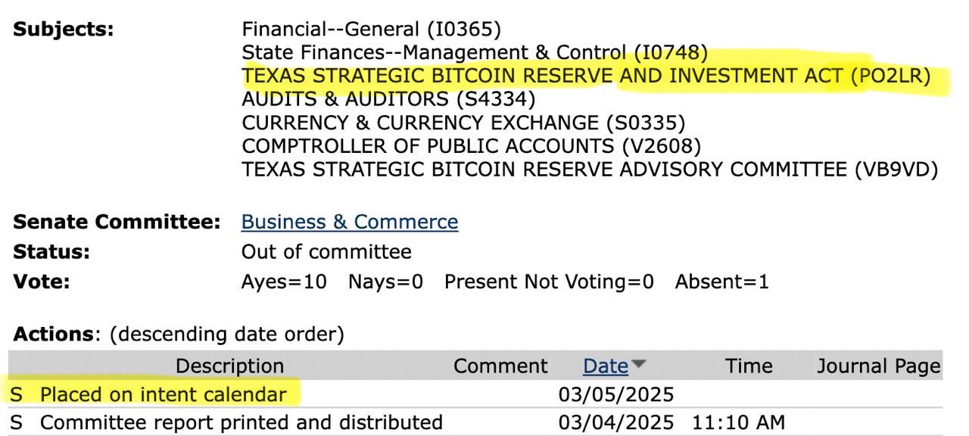Click the Financial--General (I0365) subject

pyautogui.click(x=371, y=30)
